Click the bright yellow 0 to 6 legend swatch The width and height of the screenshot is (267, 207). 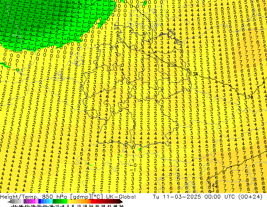[69, 202]
